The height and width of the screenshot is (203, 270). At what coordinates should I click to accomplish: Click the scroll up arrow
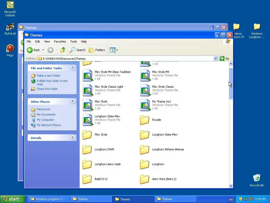[231, 64]
